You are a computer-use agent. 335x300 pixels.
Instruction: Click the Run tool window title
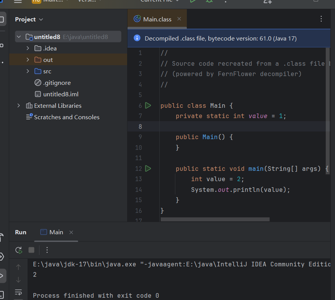pos(21,232)
